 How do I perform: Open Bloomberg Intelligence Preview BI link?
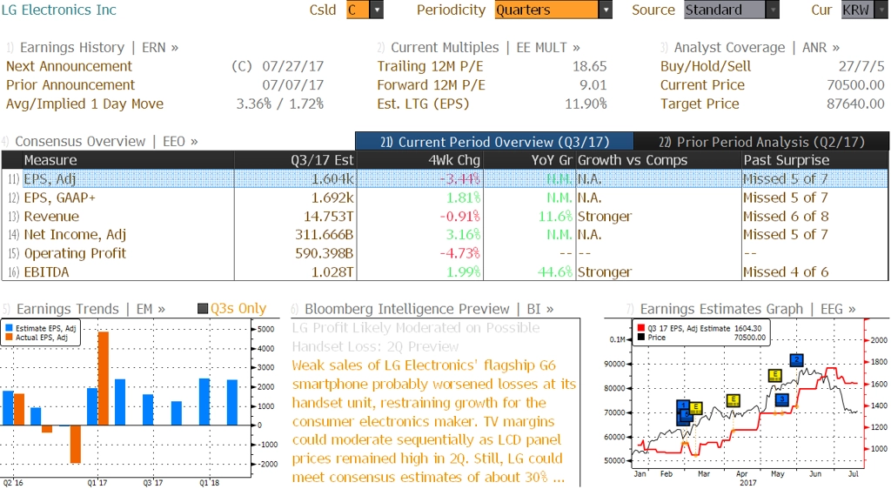click(429, 309)
